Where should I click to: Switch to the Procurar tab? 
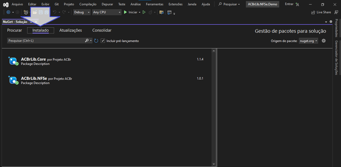(15, 30)
